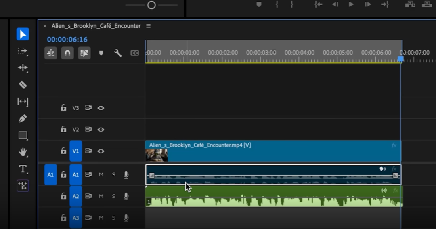Screen dimensions: 436x229
Task: Toggle the closed captions CC button
Action: click(x=134, y=53)
